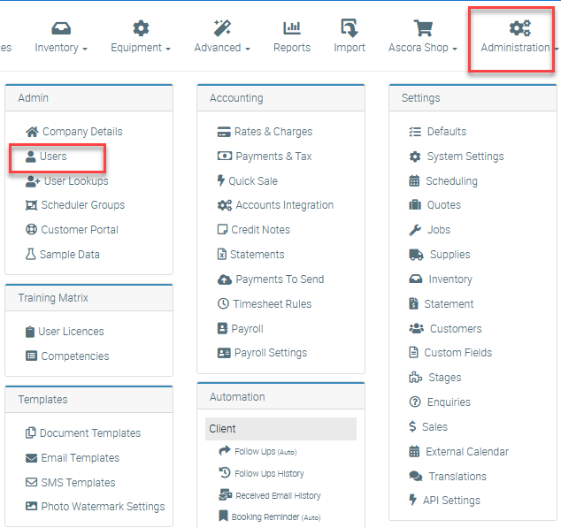561x528 pixels.
Task: Go to Rates & Charges
Action: point(273,132)
